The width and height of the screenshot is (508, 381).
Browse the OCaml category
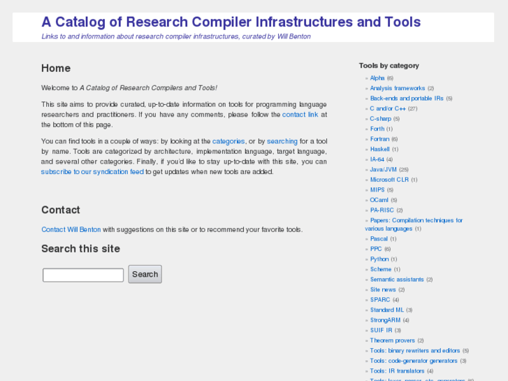pyautogui.click(x=378, y=200)
